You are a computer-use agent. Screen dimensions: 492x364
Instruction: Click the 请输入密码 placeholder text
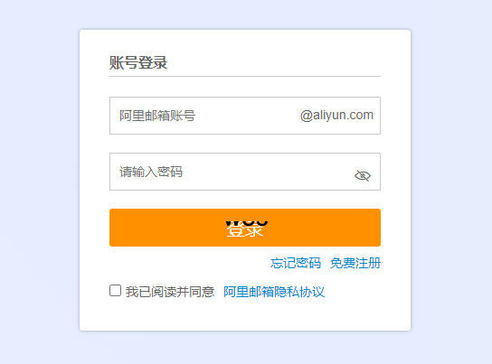pyautogui.click(x=151, y=172)
